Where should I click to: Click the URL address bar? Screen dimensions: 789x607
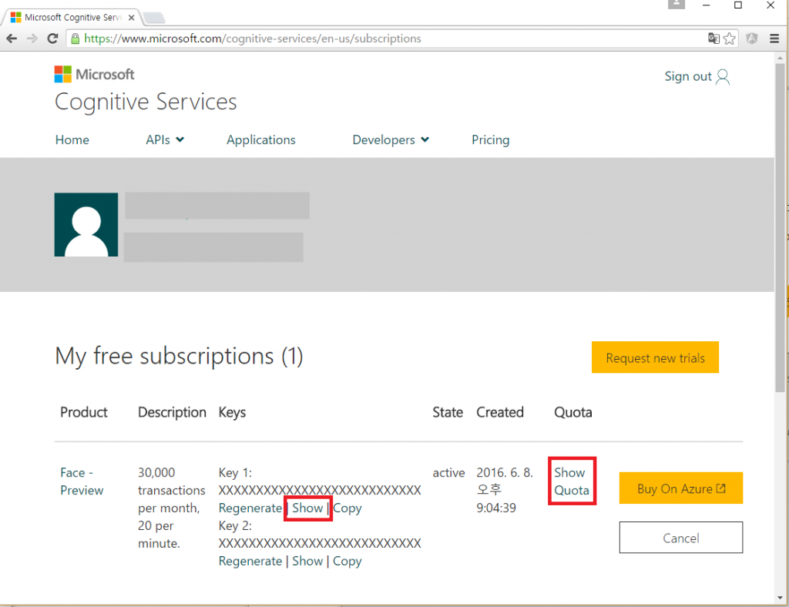[x=385, y=39]
